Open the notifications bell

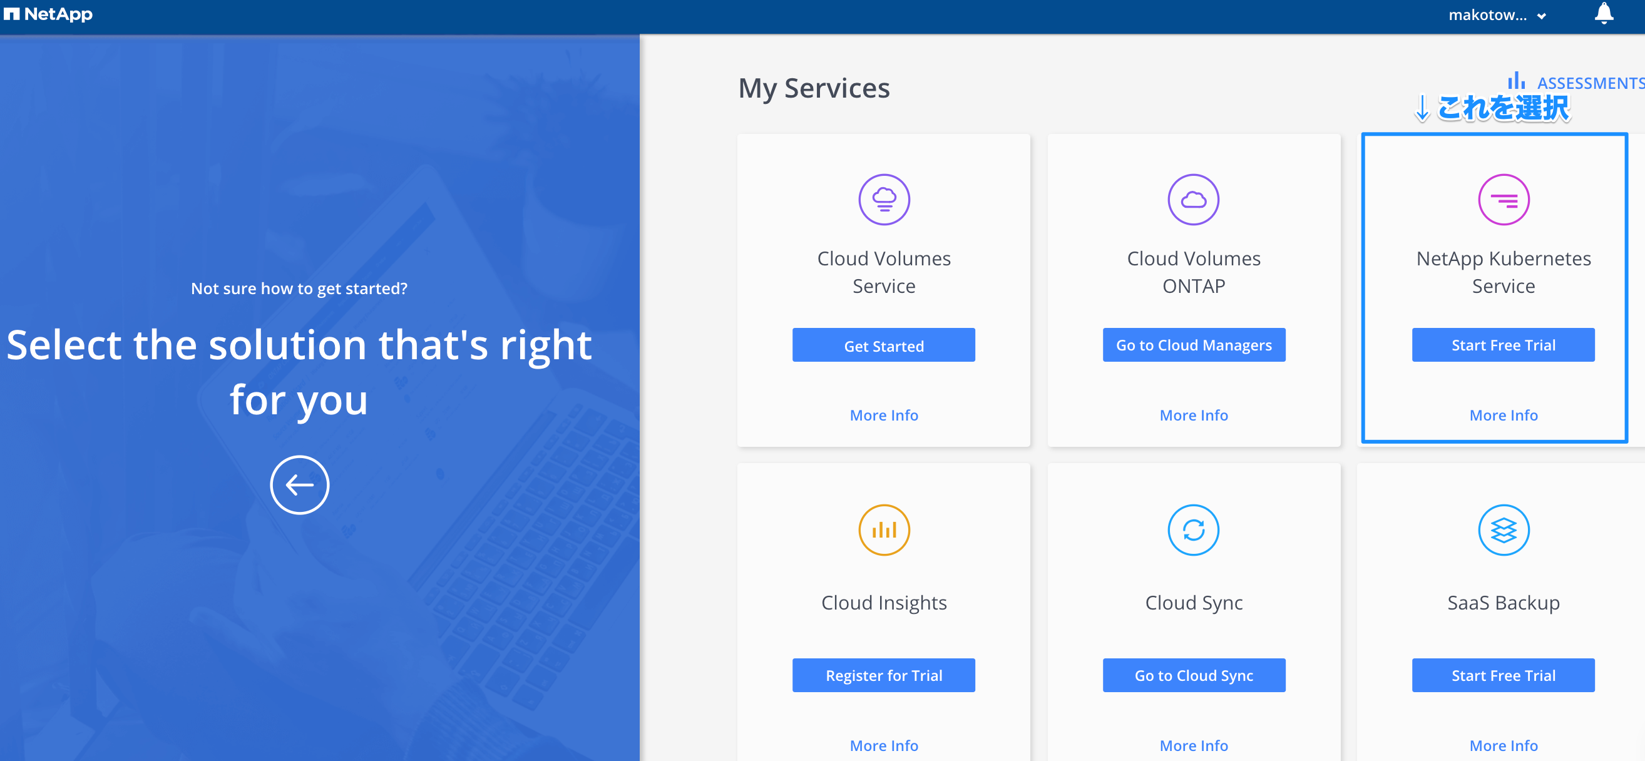[1604, 13]
